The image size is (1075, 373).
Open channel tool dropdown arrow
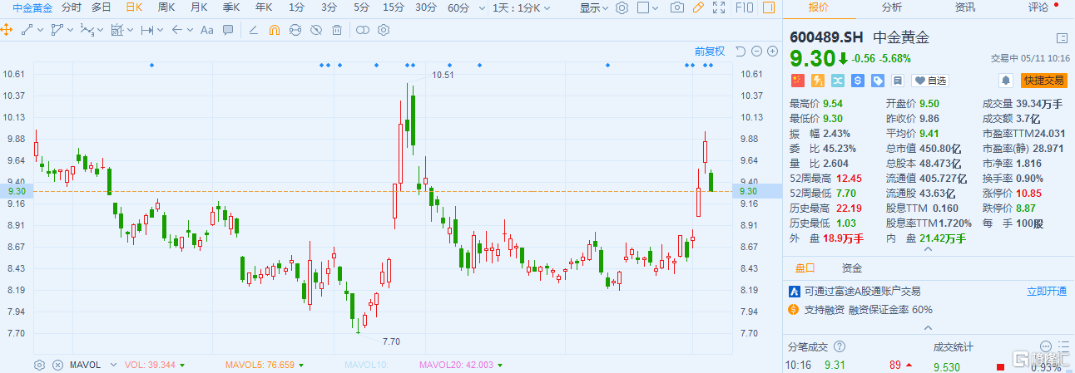[x=71, y=30]
